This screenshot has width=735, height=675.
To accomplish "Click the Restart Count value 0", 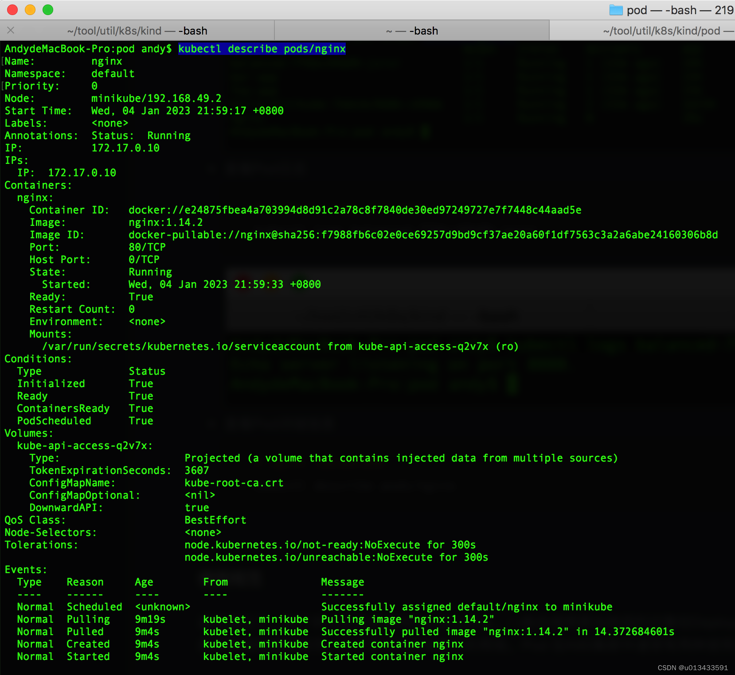I will pos(132,309).
